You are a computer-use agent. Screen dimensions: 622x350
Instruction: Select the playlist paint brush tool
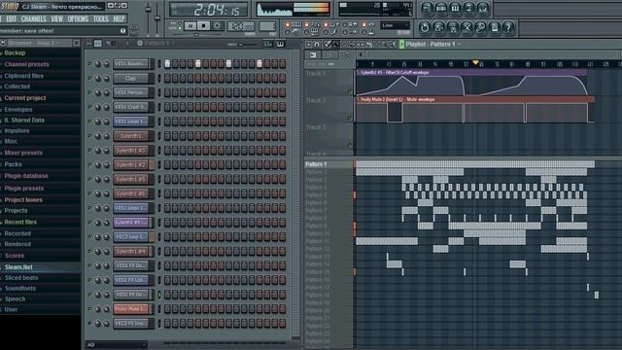[335, 44]
